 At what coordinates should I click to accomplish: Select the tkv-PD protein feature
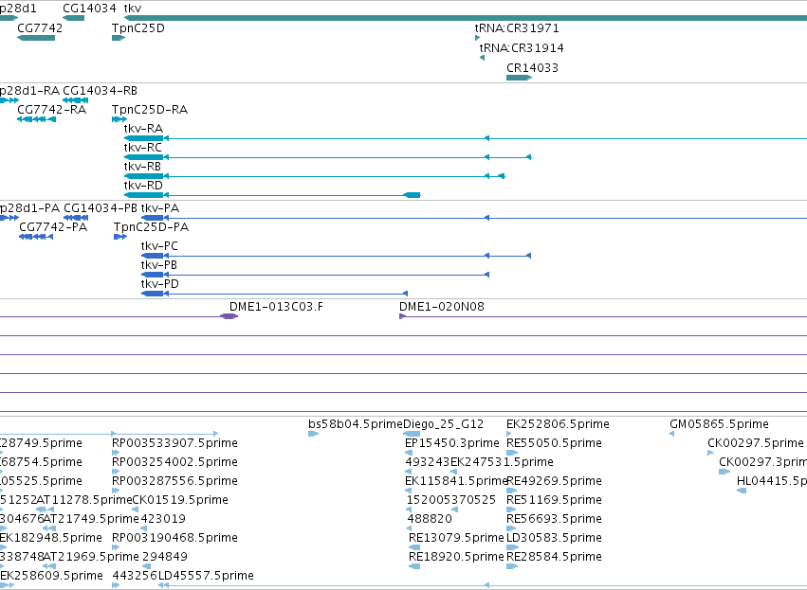pyautogui.click(x=274, y=294)
